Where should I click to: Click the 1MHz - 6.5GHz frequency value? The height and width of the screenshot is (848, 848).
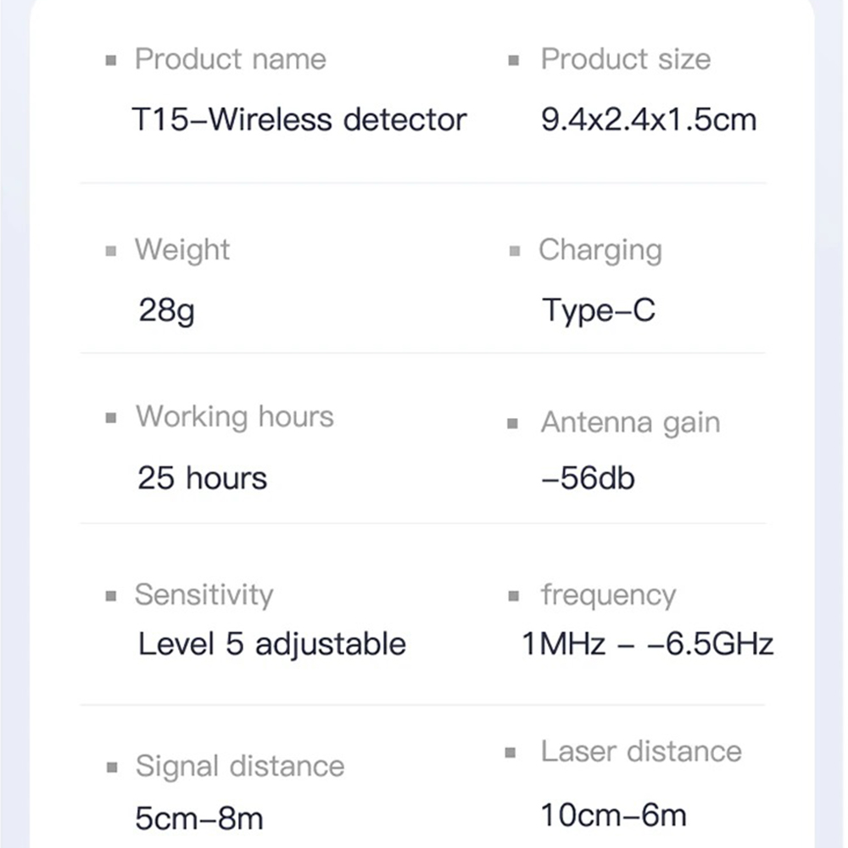(648, 644)
